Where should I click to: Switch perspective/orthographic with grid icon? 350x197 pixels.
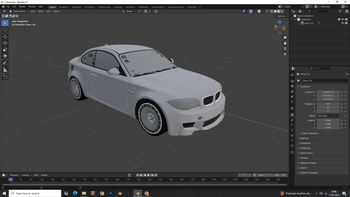[285, 54]
